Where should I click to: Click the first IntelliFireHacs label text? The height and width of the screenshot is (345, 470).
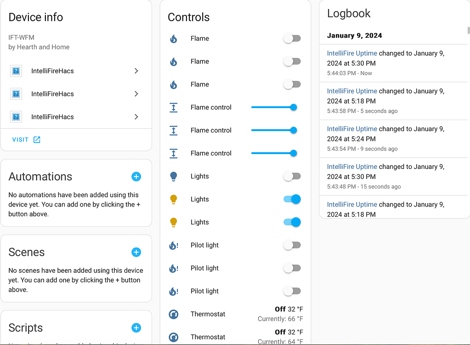coord(52,71)
